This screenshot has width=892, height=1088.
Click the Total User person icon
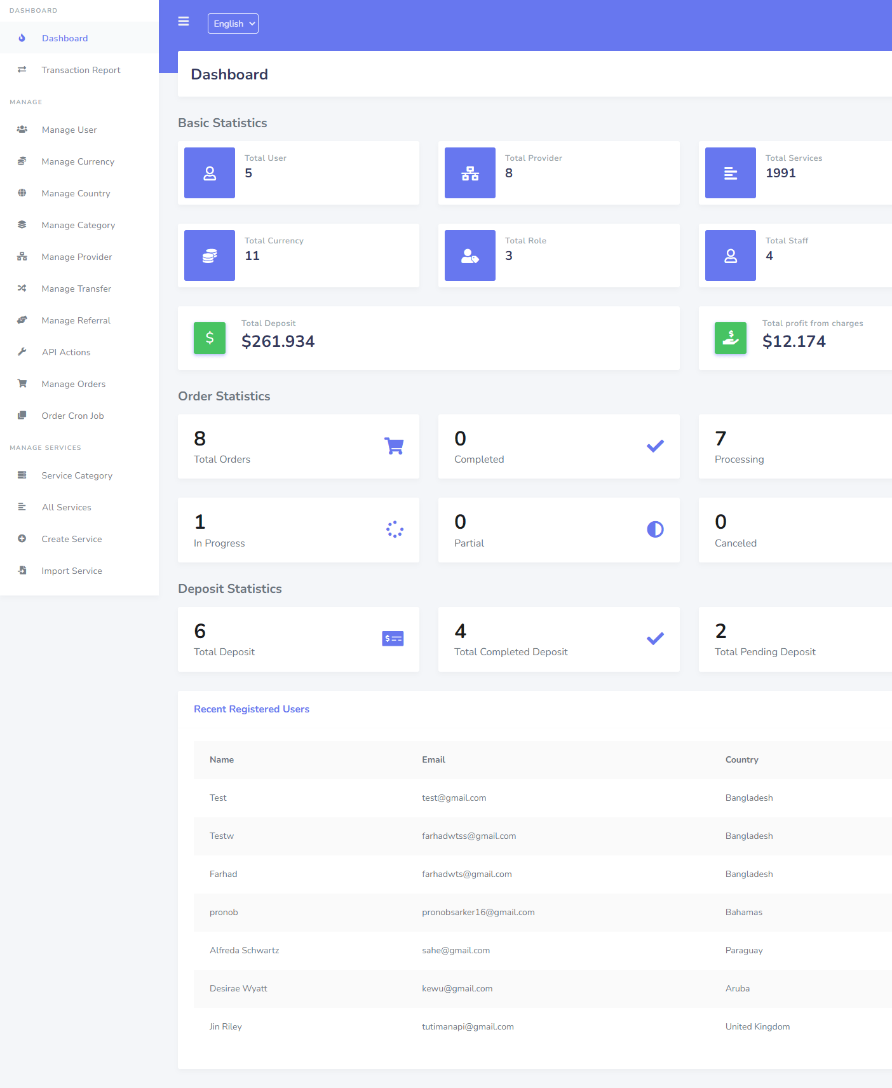(x=210, y=173)
